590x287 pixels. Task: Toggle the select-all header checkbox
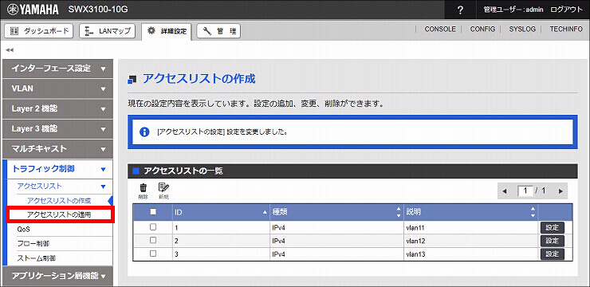[153, 212]
